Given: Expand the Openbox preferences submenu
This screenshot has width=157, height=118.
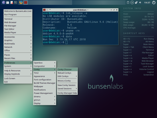Looking at the screenshot, I should [x=45, y=63].
